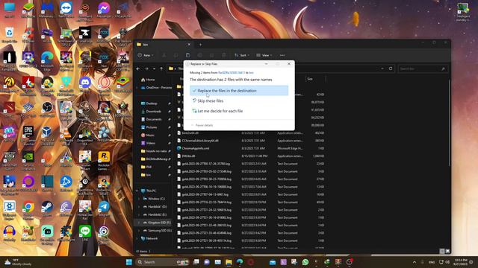
Task: Open the Recent locations chevron
Action: point(154,68)
